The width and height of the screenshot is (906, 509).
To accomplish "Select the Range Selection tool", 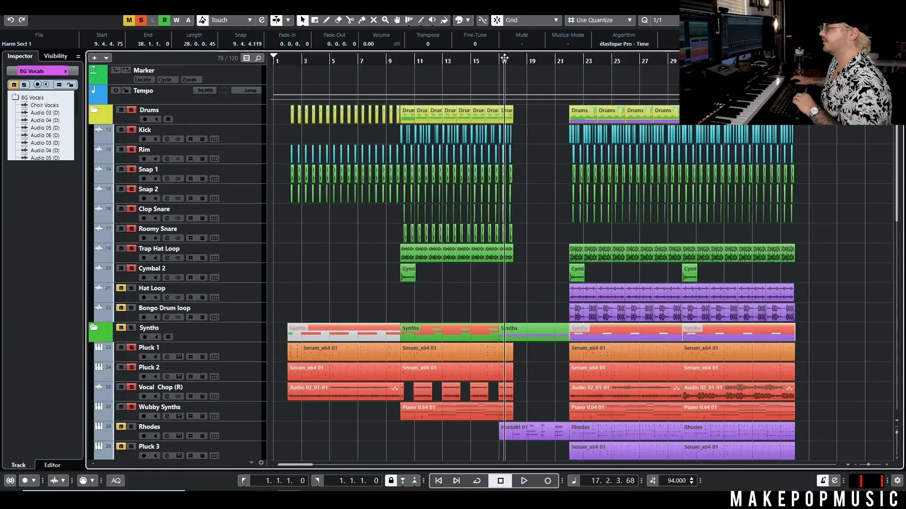I will (315, 20).
